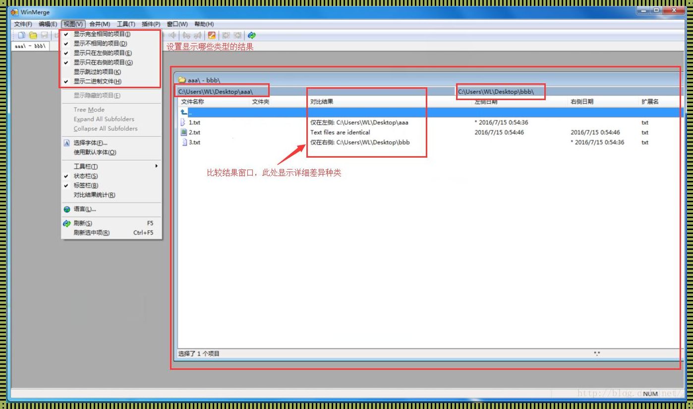Click the font icon beside 选择字体(F)
693x409 pixels.
[67, 143]
